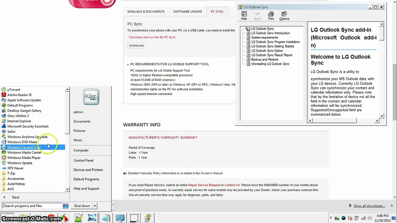Open the shut down options arrow

[x=95, y=206]
